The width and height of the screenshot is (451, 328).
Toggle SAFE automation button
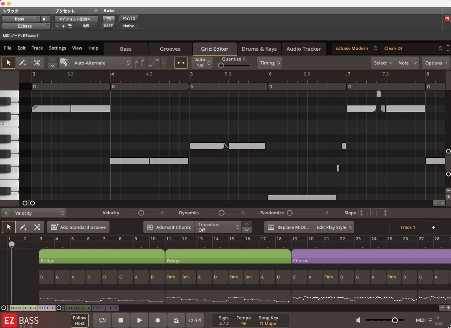[x=108, y=26]
